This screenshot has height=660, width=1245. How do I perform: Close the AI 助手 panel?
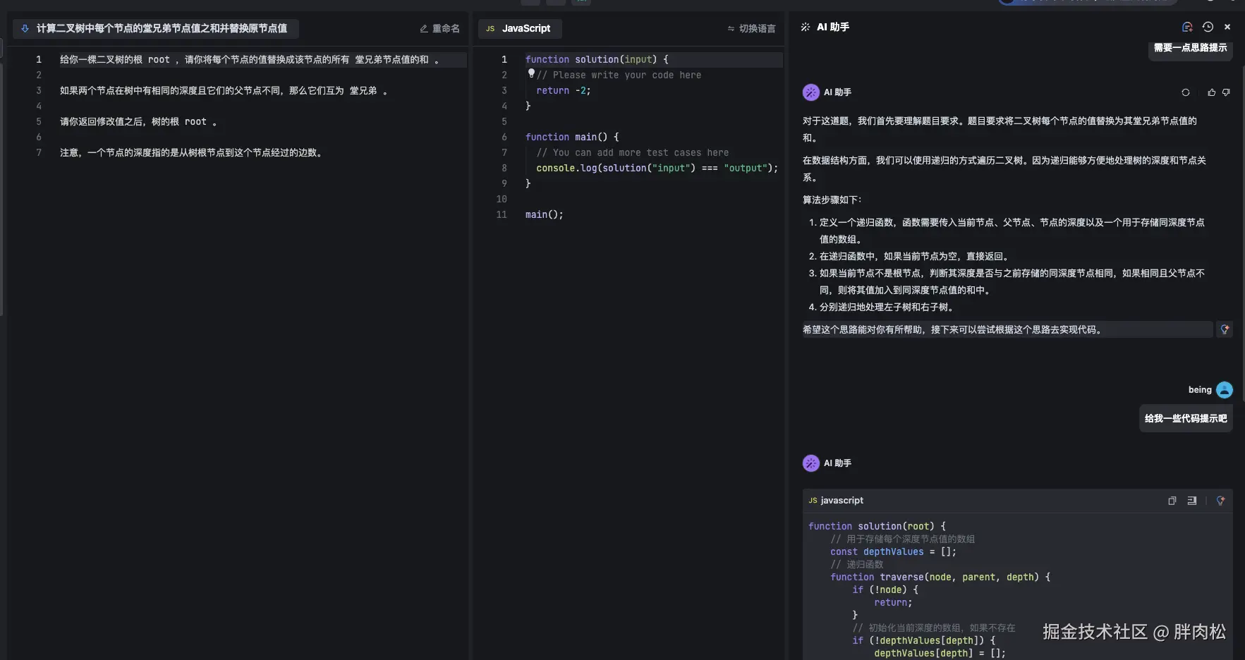1227,27
